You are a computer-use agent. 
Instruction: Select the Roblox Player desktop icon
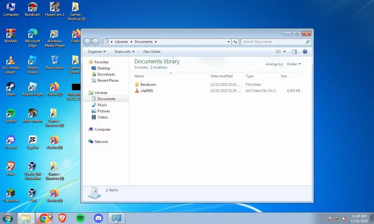pos(33,89)
